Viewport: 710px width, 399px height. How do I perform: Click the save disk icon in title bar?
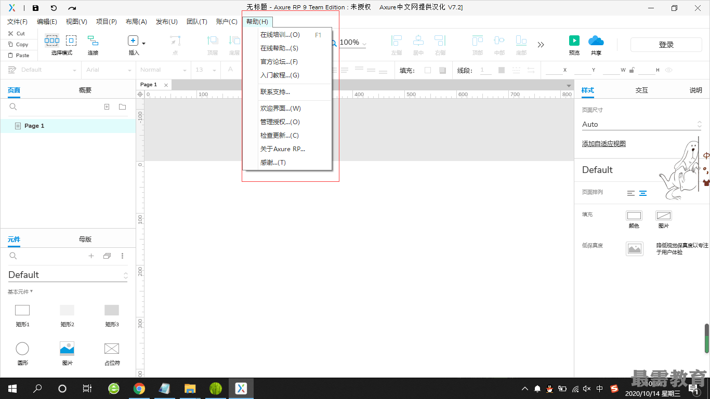35,8
